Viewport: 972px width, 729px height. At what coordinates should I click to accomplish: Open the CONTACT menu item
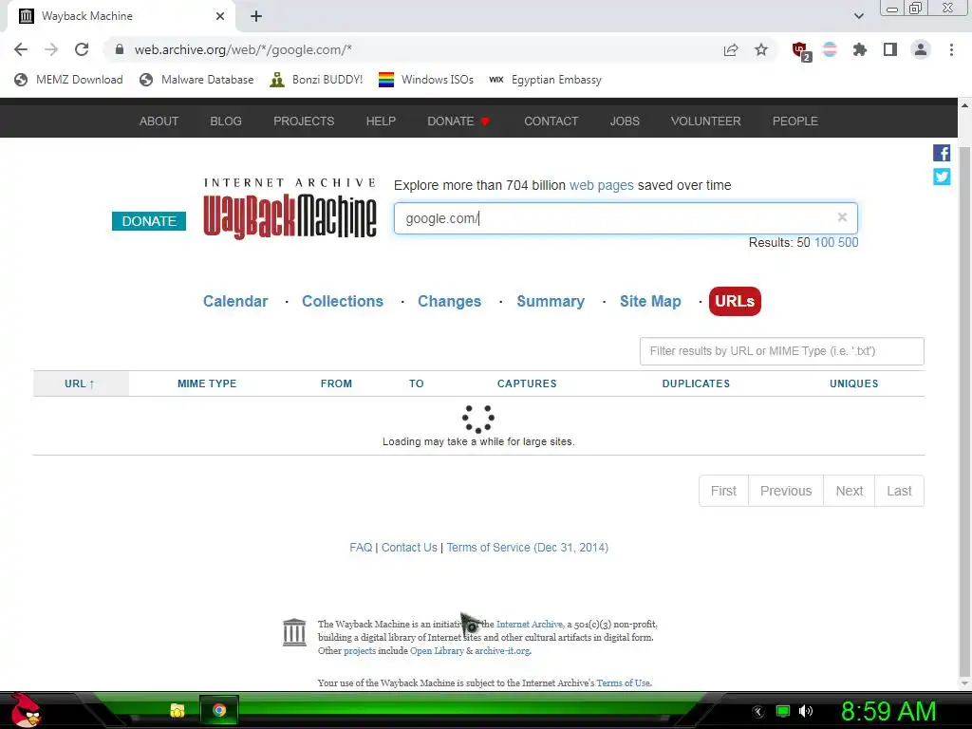coord(551,121)
